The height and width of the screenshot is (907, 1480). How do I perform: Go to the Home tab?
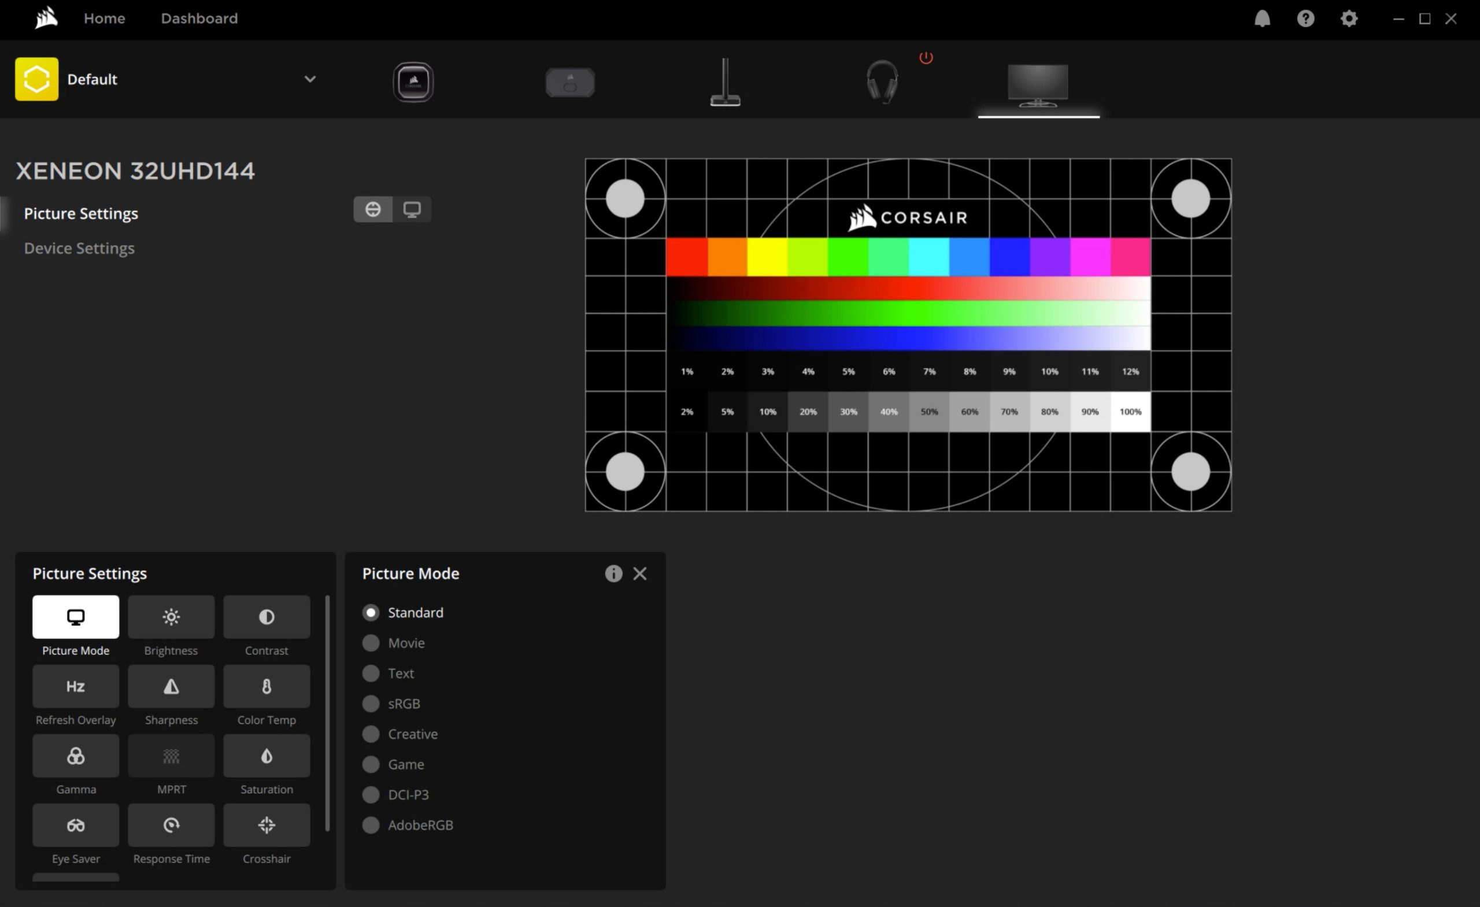tap(104, 18)
